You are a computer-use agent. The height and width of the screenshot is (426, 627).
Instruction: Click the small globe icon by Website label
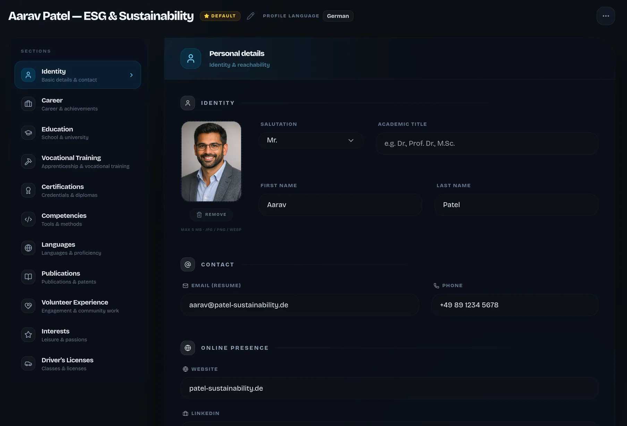(x=185, y=369)
